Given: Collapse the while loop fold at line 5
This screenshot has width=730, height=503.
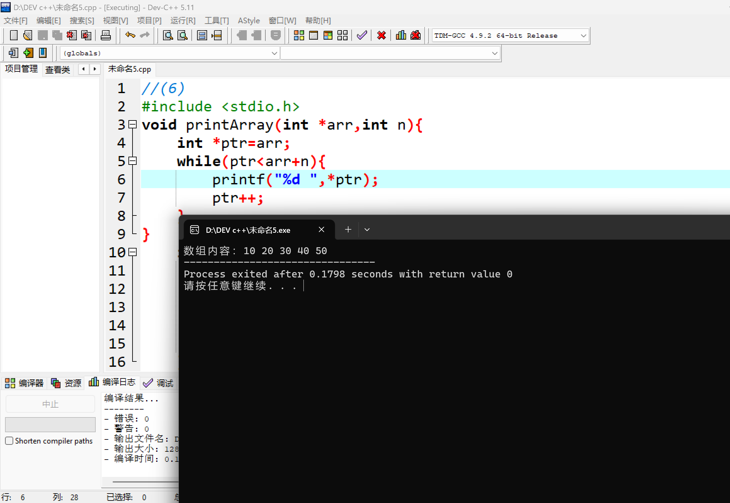Looking at the screenshot, I should coord(133,161).
